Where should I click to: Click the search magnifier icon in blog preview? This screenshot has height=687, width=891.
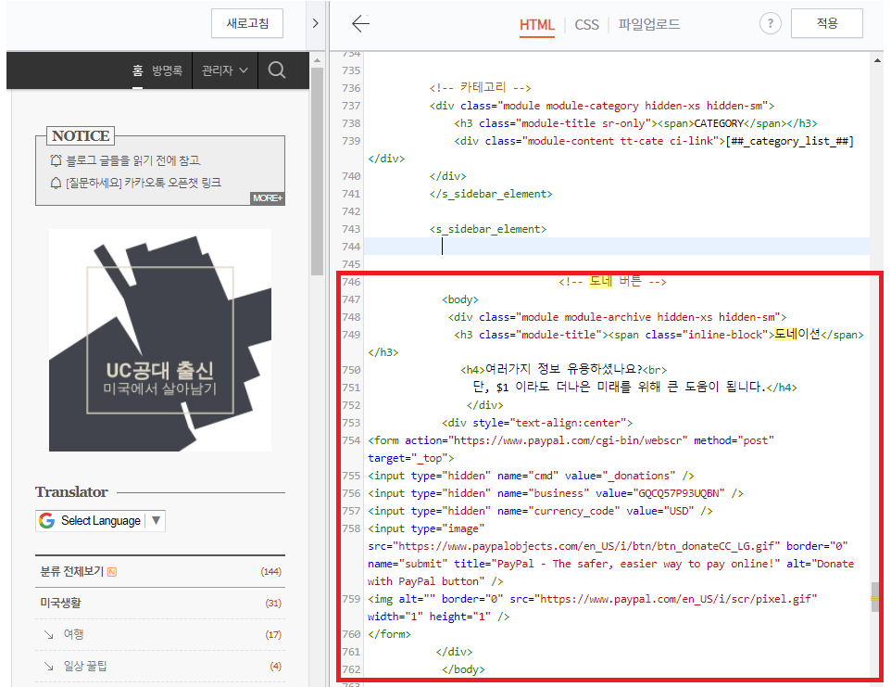pos(277,70)
